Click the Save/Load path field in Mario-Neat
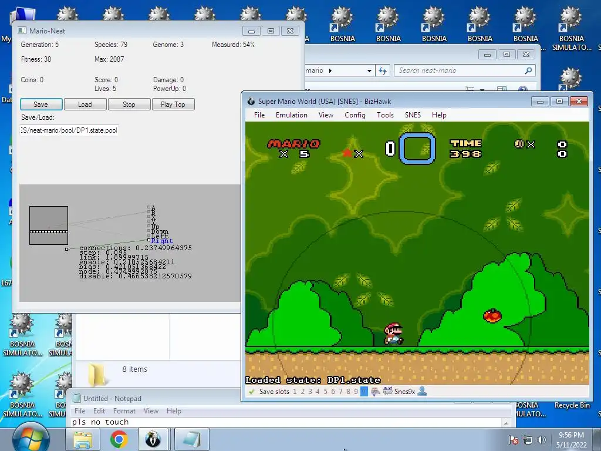601x451 pixels. point(69,130)
